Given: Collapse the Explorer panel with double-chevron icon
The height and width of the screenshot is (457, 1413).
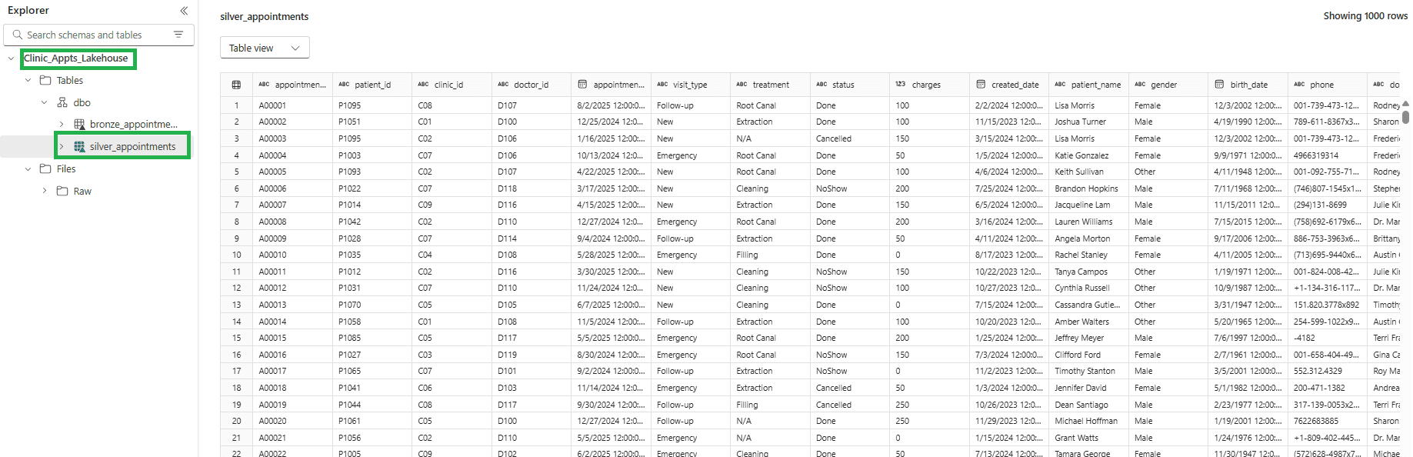Looking at the screenshot, I should coord(184,11).
